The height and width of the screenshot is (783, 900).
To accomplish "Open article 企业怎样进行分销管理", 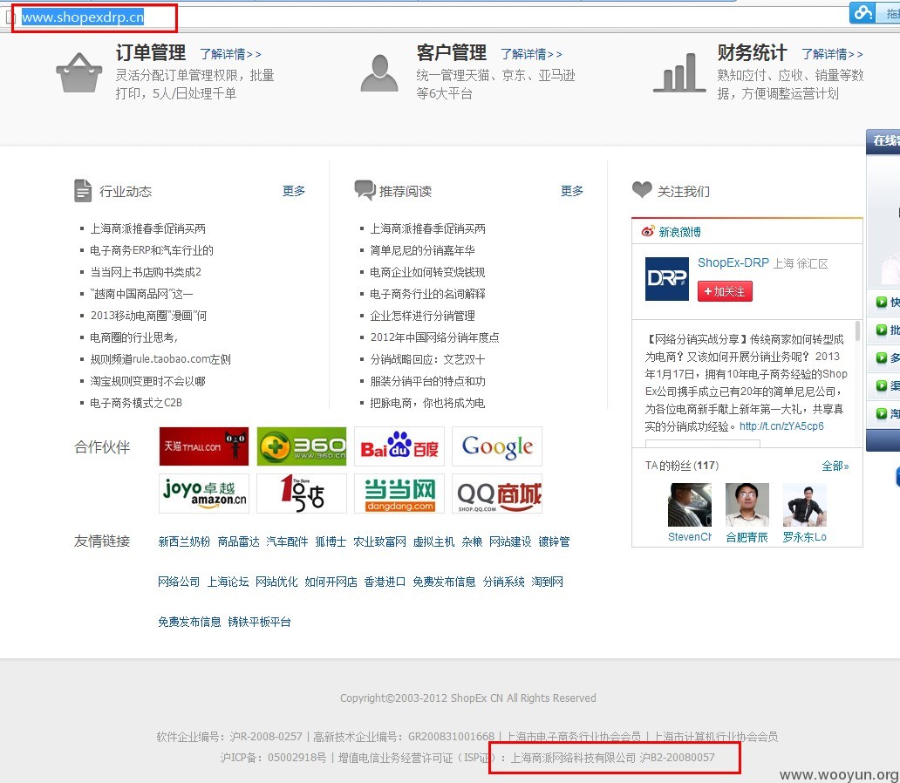I will (x=422, y=316).
